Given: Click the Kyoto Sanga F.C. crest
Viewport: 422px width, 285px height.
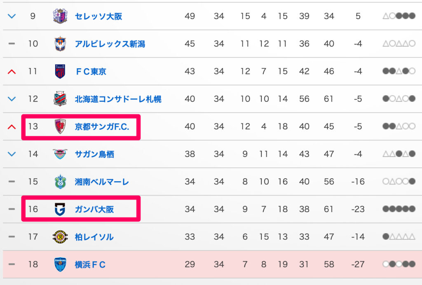Looking at the screenshot, I should tap(60, 126).
